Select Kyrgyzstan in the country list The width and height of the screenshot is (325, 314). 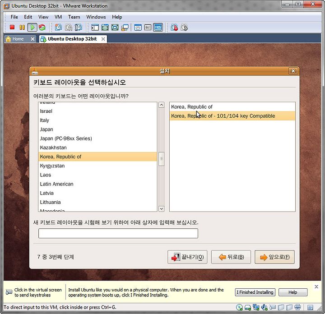[97, 166]
